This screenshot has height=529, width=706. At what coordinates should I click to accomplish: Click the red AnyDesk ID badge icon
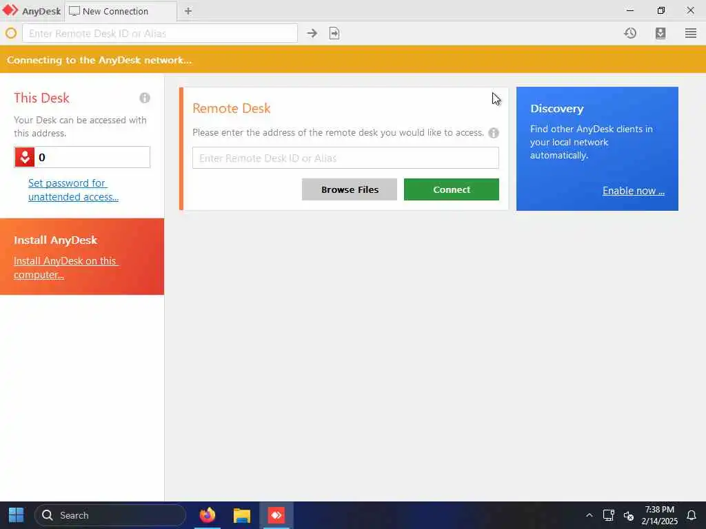pyautogui.click(x=25, y=158)
